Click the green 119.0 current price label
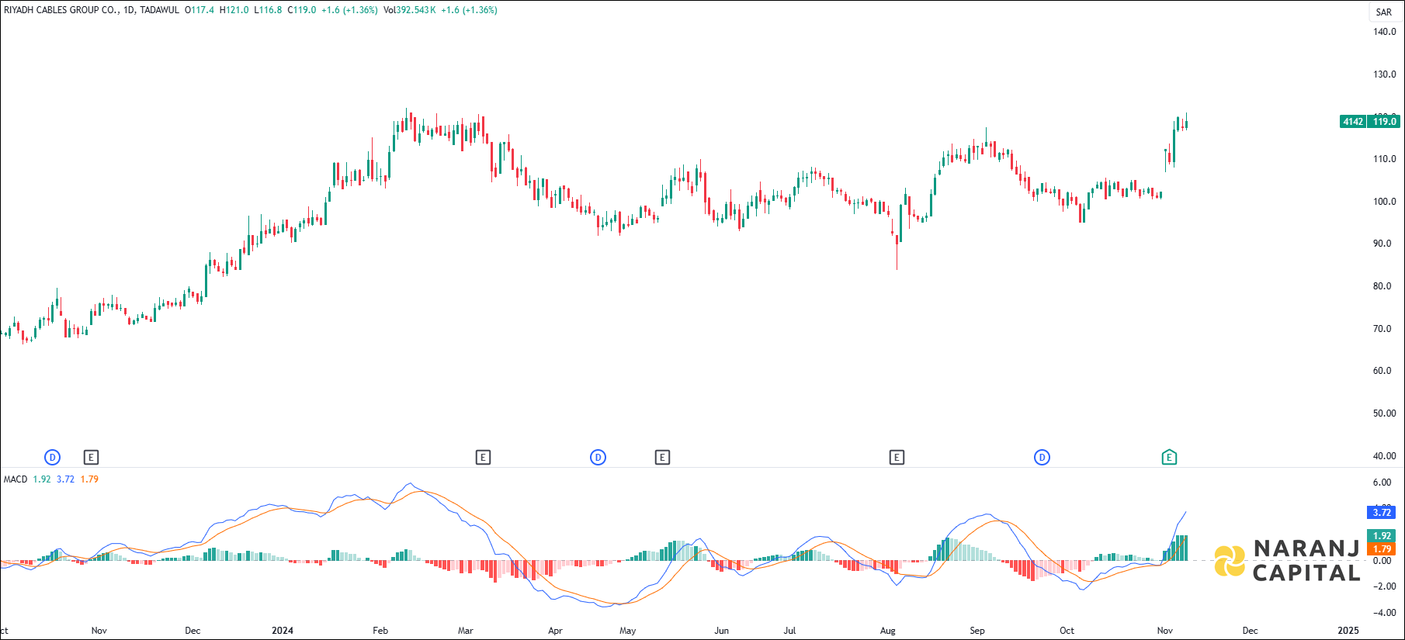1405x640 pixels. point(1384,122)
